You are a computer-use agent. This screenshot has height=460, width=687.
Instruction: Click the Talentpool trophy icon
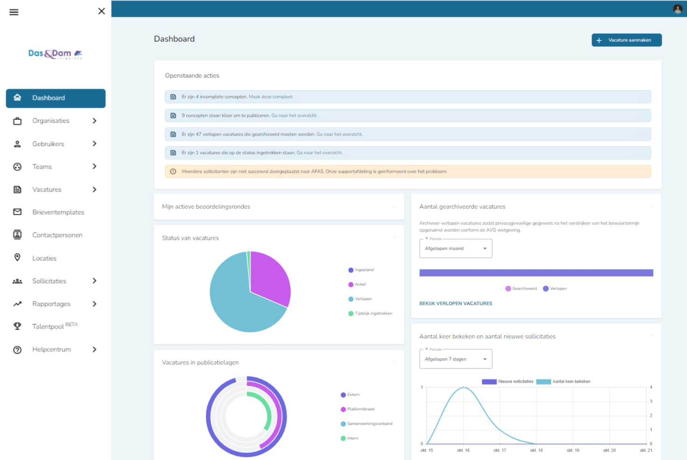tap(17, 326)
